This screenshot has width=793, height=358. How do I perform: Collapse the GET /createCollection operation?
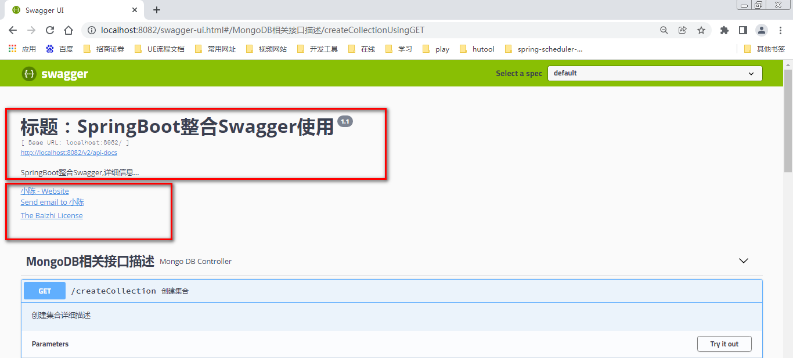[x=392, y=291]
